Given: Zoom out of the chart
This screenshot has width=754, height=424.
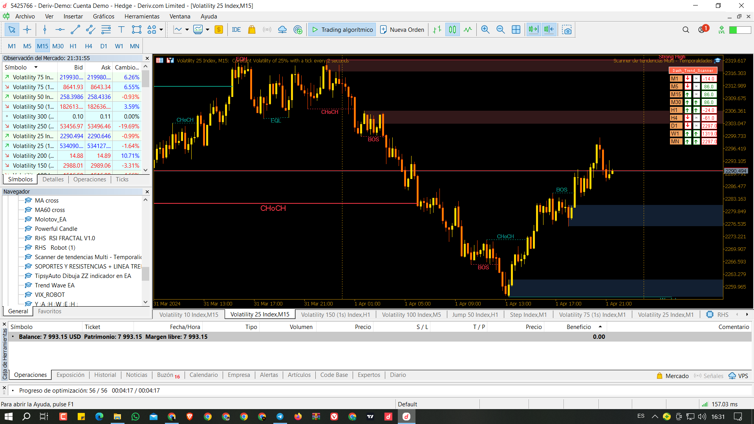Looking at the screenshot, I should (x=500, y=30).
